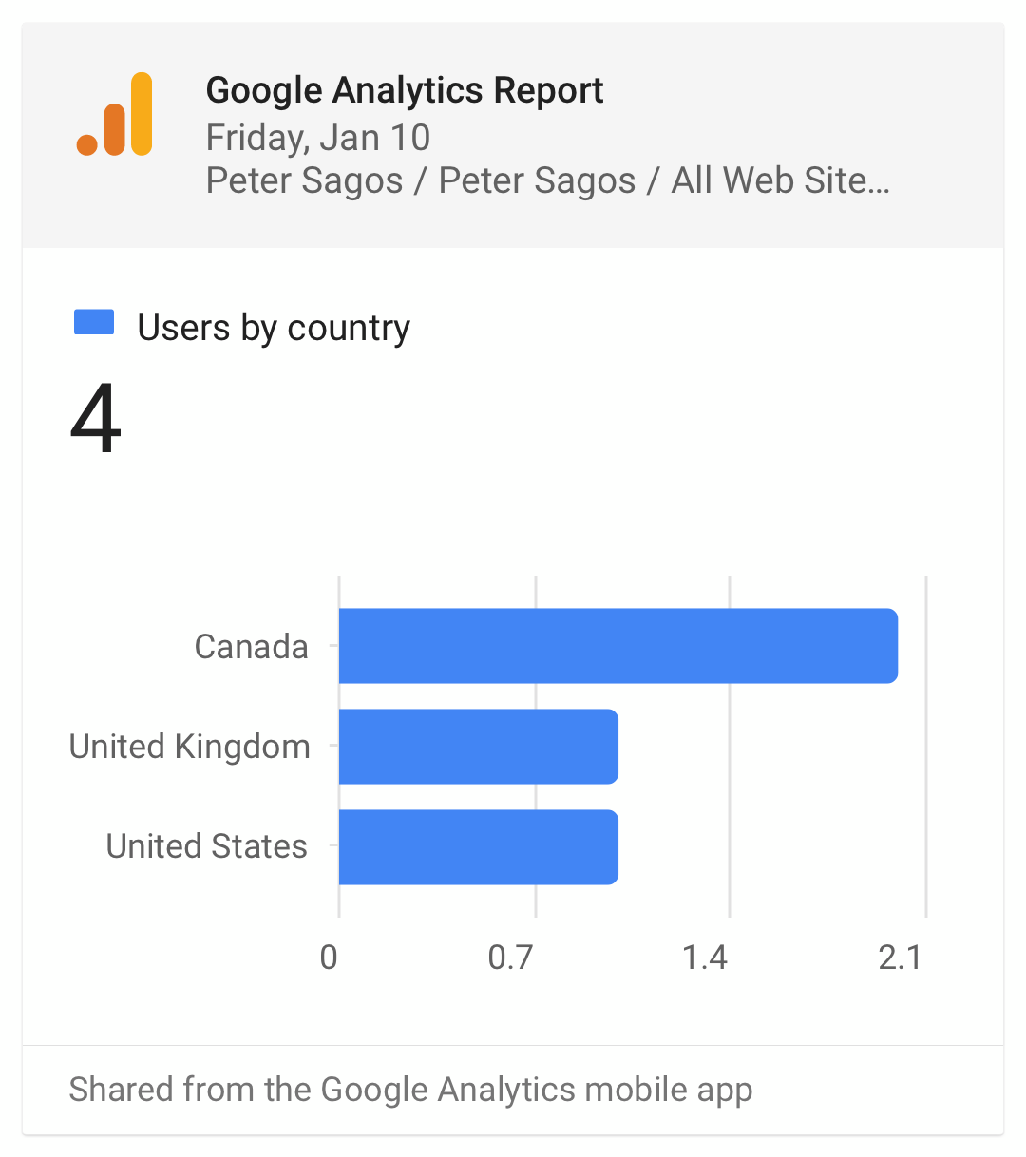1026x1157 pixels.
Task: Select the United States axis label
Action: coord(207,846)
